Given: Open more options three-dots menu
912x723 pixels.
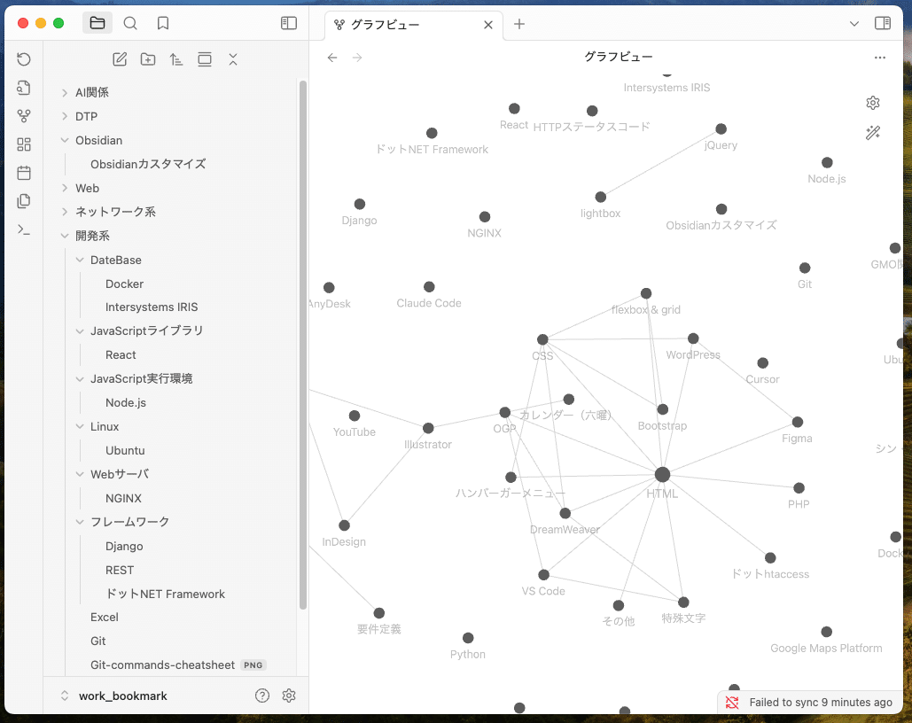Looking at the screenshot, I should click(x=880, y=58).
